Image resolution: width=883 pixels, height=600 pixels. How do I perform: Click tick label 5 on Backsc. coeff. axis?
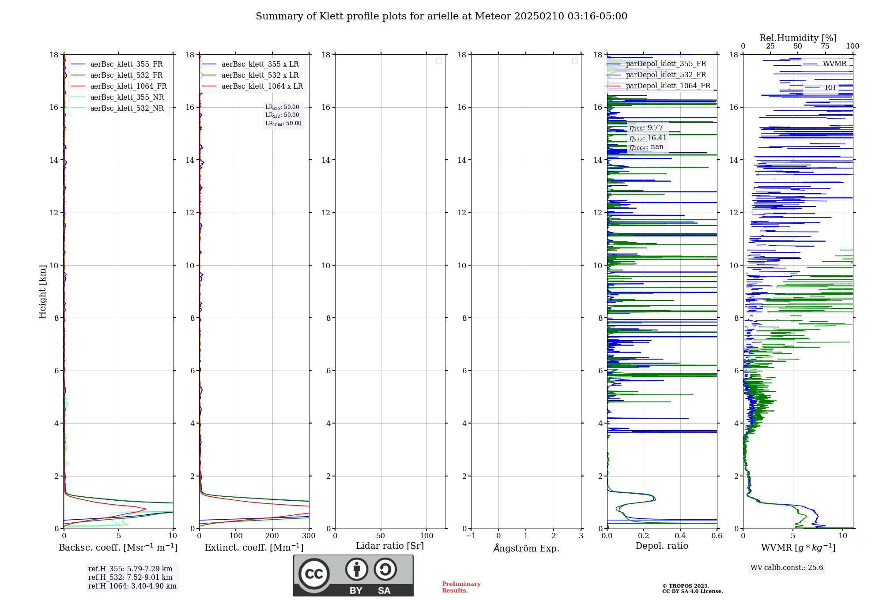(119, 536)
